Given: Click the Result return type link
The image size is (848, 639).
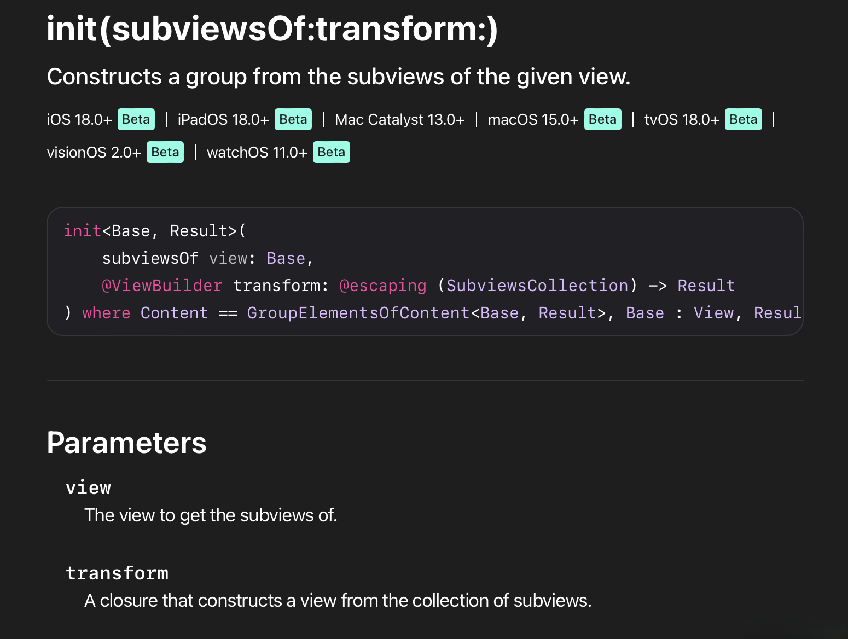Looking at the screenshot, I should pyautogui.click(x=706, y=286).
